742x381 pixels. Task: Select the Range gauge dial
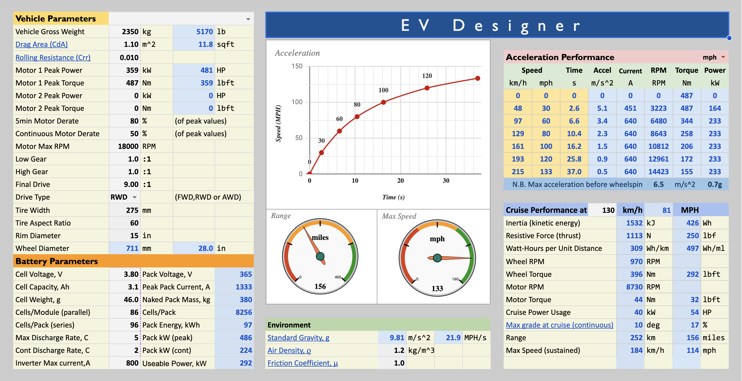[x=320, y=256]
